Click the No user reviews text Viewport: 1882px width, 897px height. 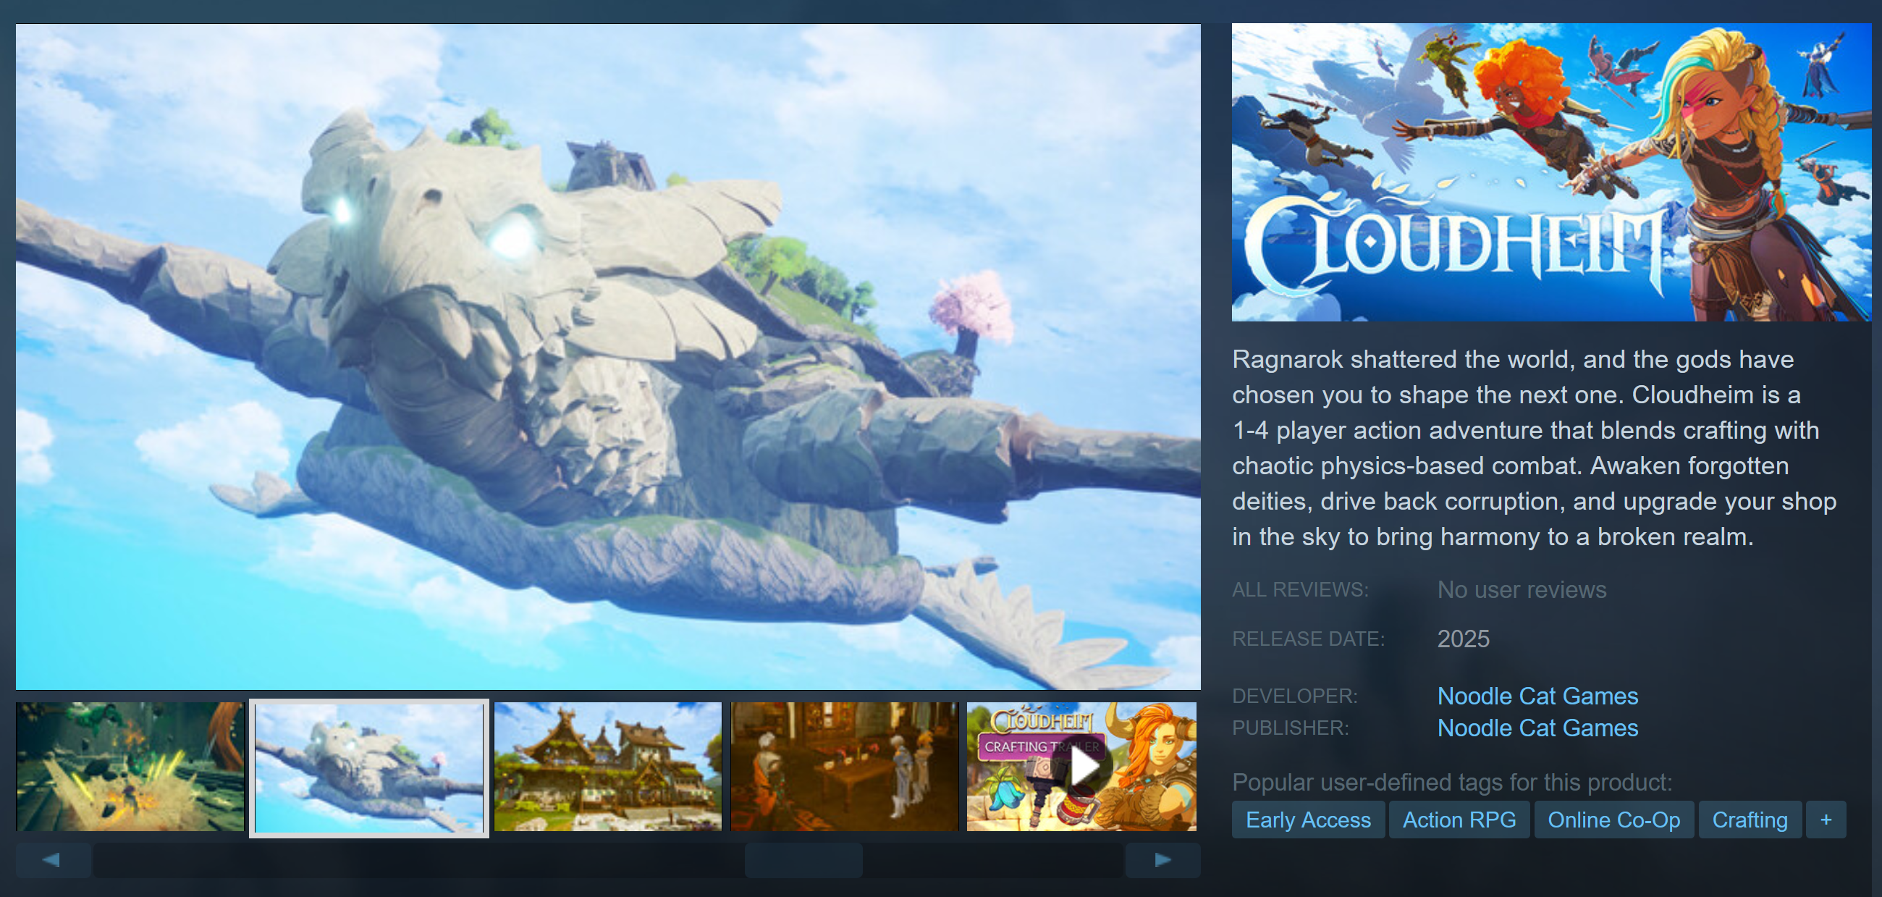pyautogui.click(x=1521, y=590)
